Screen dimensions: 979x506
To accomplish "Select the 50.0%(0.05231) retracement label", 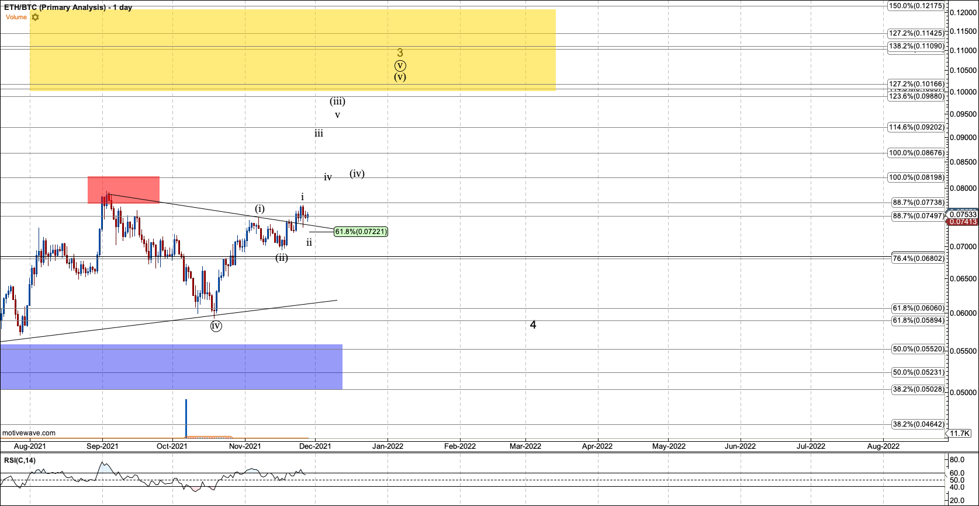I will 918,372.
